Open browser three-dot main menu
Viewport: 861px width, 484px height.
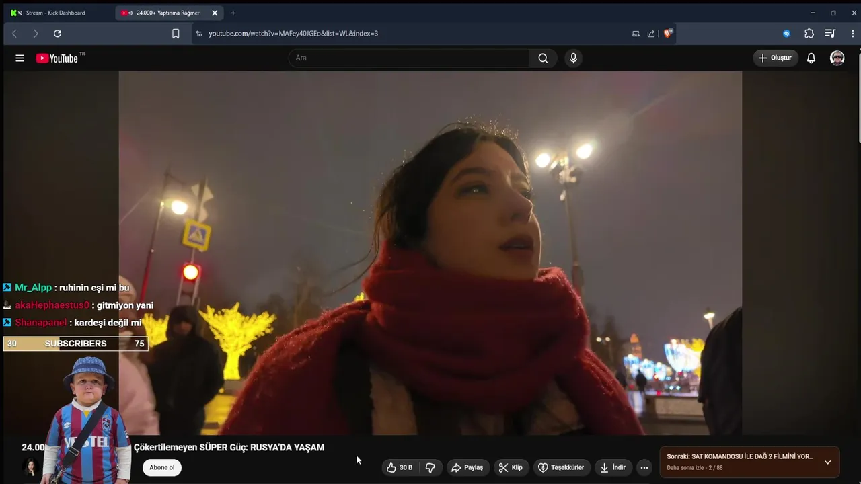[852, 34]
